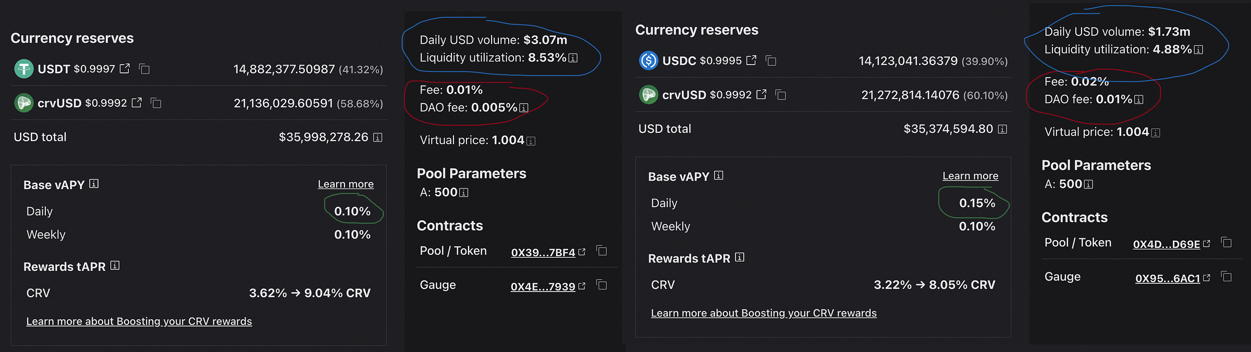Select the Fee value 0.02%
This screenshot has width=1251, height=352.
click(x=1090, y=81)
